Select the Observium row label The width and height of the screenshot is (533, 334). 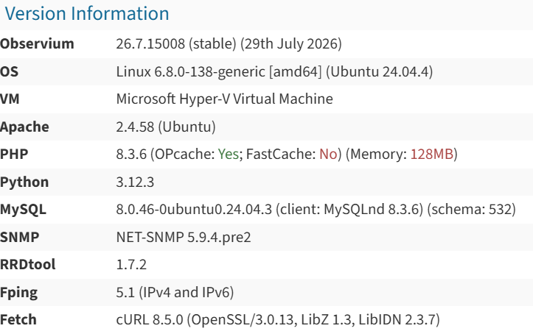[37, 43]
